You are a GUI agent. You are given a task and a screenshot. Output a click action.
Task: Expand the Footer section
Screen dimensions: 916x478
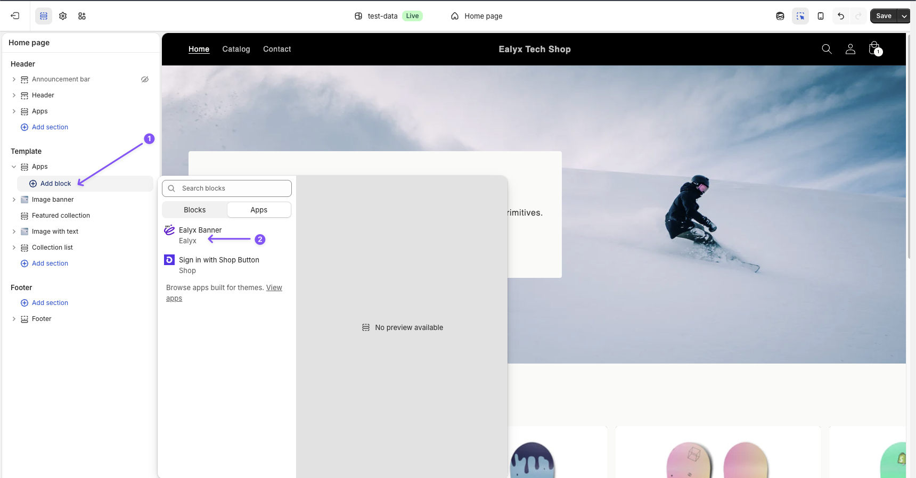(14, 319)
